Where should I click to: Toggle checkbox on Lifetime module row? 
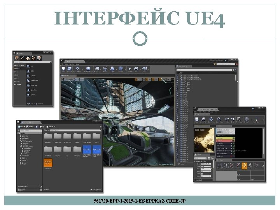click(234, 143)
